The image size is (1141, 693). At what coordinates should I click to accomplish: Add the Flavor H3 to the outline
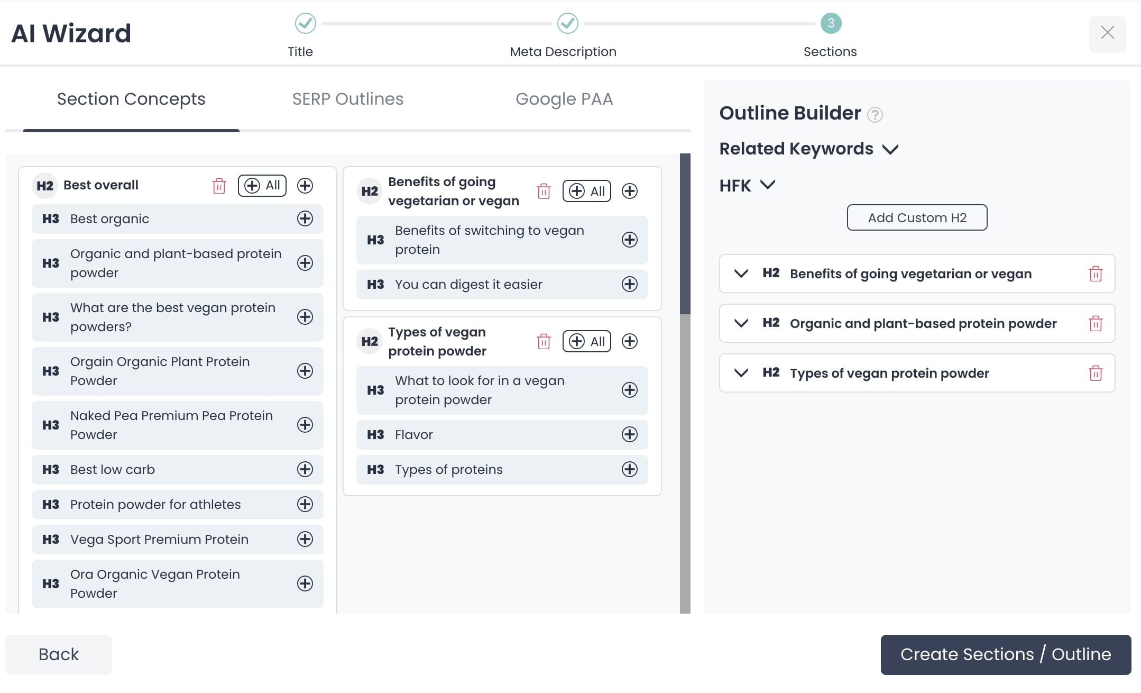[x=629, y=435]
